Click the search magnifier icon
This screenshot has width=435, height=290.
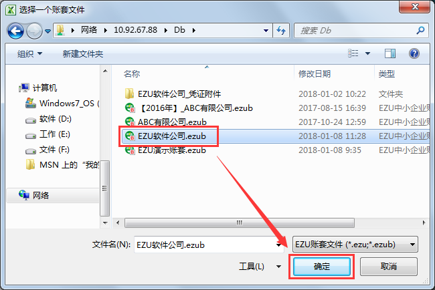420,30
